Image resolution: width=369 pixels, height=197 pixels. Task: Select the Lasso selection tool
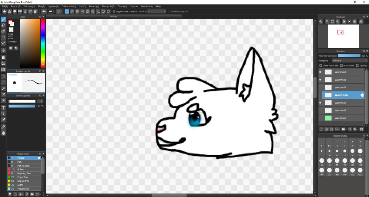pyautogui.click(x=3, y=83)
